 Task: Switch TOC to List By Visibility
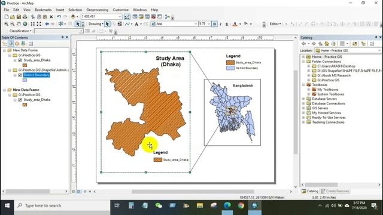(17, 44)
